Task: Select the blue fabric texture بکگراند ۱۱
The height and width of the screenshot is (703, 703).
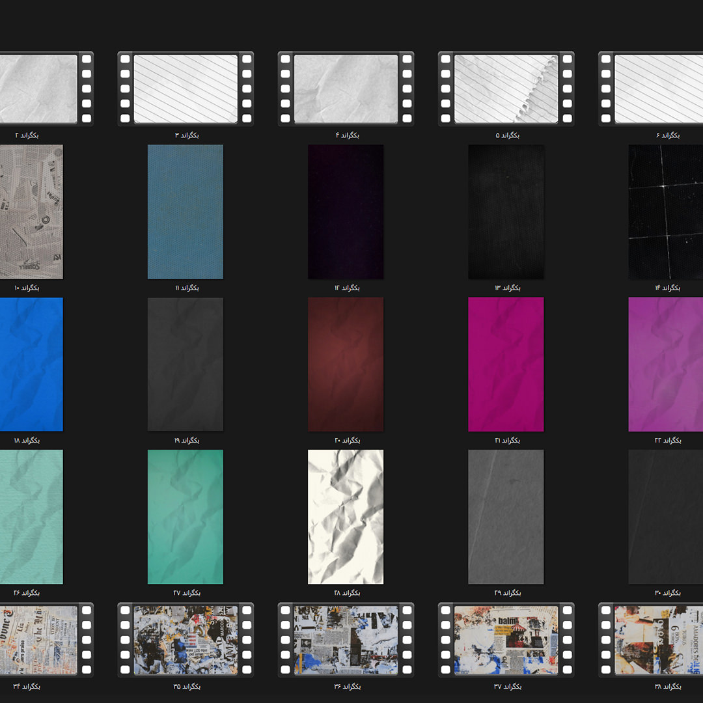Action: click(x=186, y=212)
